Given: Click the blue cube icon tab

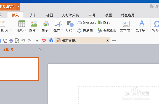Looking at the screenshot, I should 51,40.
